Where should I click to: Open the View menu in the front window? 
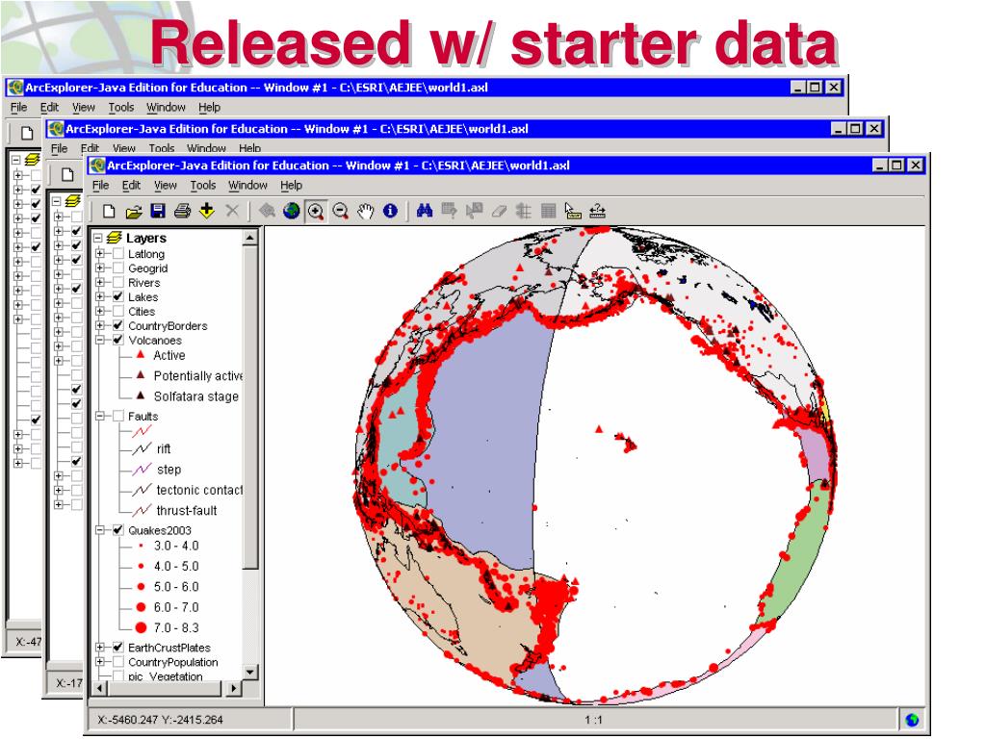tap(166, 186)
